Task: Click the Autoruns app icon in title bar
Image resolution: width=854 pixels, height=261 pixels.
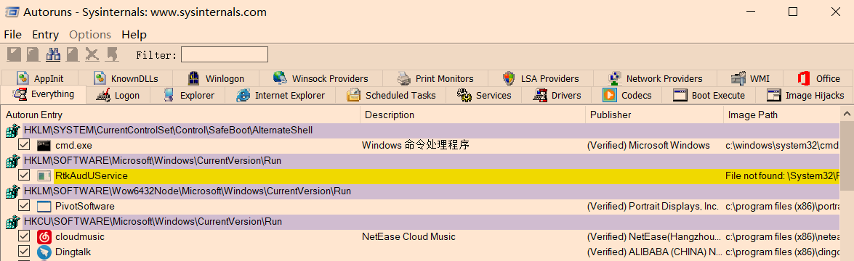Action: point(12,12)
